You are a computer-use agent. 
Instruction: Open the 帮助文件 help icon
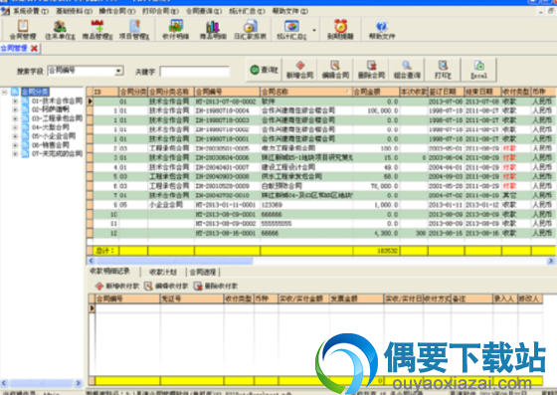(382, 29)
